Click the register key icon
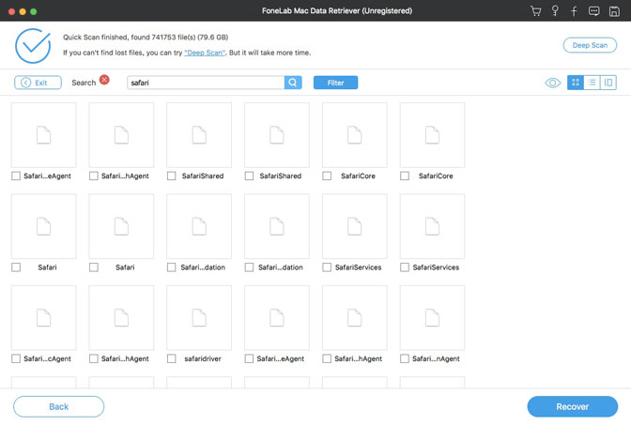The image size is (631, 426). click(x=555, y=11)
